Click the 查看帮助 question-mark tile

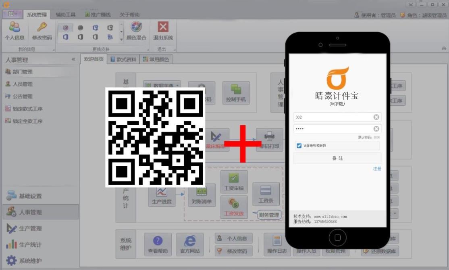pyautogui.click(x=158, y=245)
